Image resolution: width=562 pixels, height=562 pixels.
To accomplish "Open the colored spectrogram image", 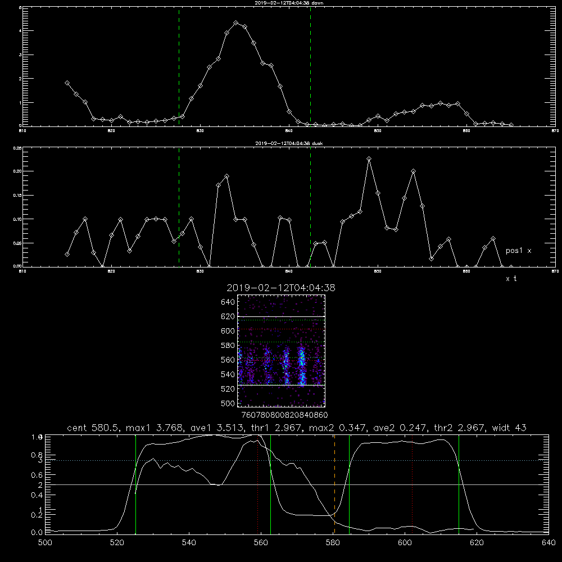I will [282, 351].
